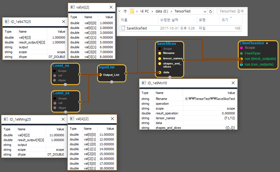Click the tensor_names port on SaveSlices
The width and height of the screenshot is (280, 172).
tap(160, 58)
